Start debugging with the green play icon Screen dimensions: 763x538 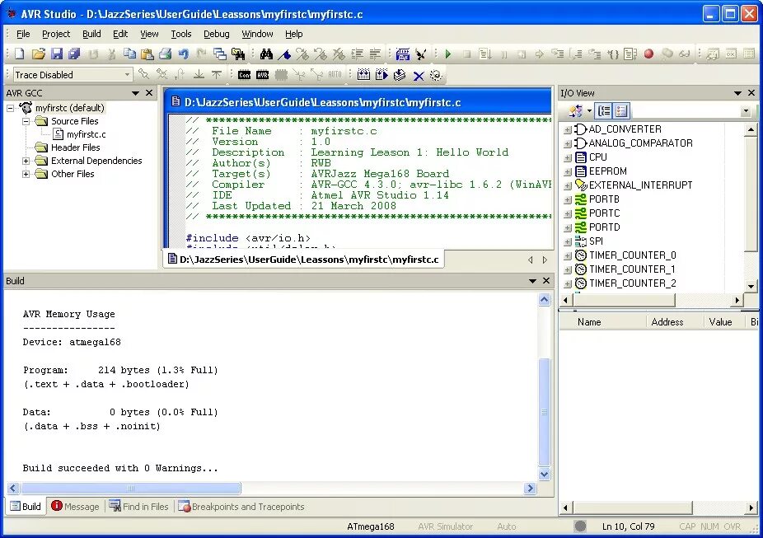(x=448, y=54)
